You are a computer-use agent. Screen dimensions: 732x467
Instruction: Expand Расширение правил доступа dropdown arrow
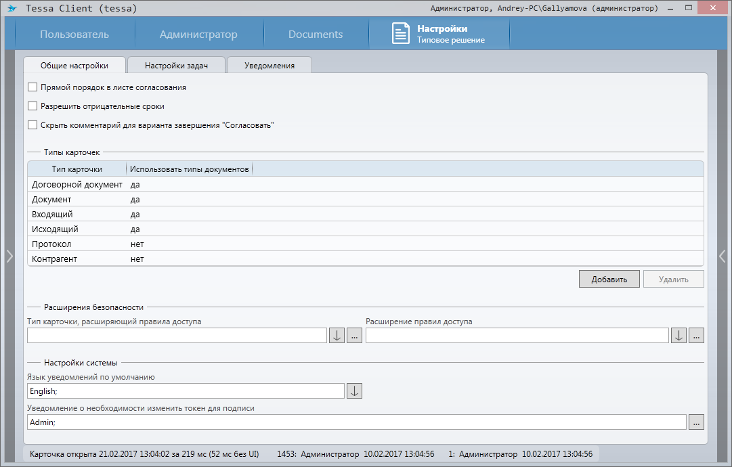pyautogui.click(x=679, y=336)
